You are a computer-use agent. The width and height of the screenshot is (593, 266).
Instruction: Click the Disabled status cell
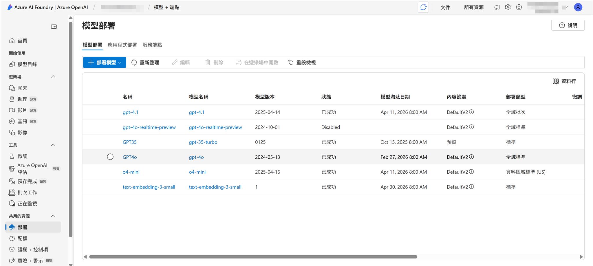click(331, 127)
